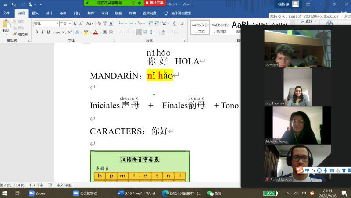Click the Undo arrow icon

pyautogui.click(x=14, y=4)
